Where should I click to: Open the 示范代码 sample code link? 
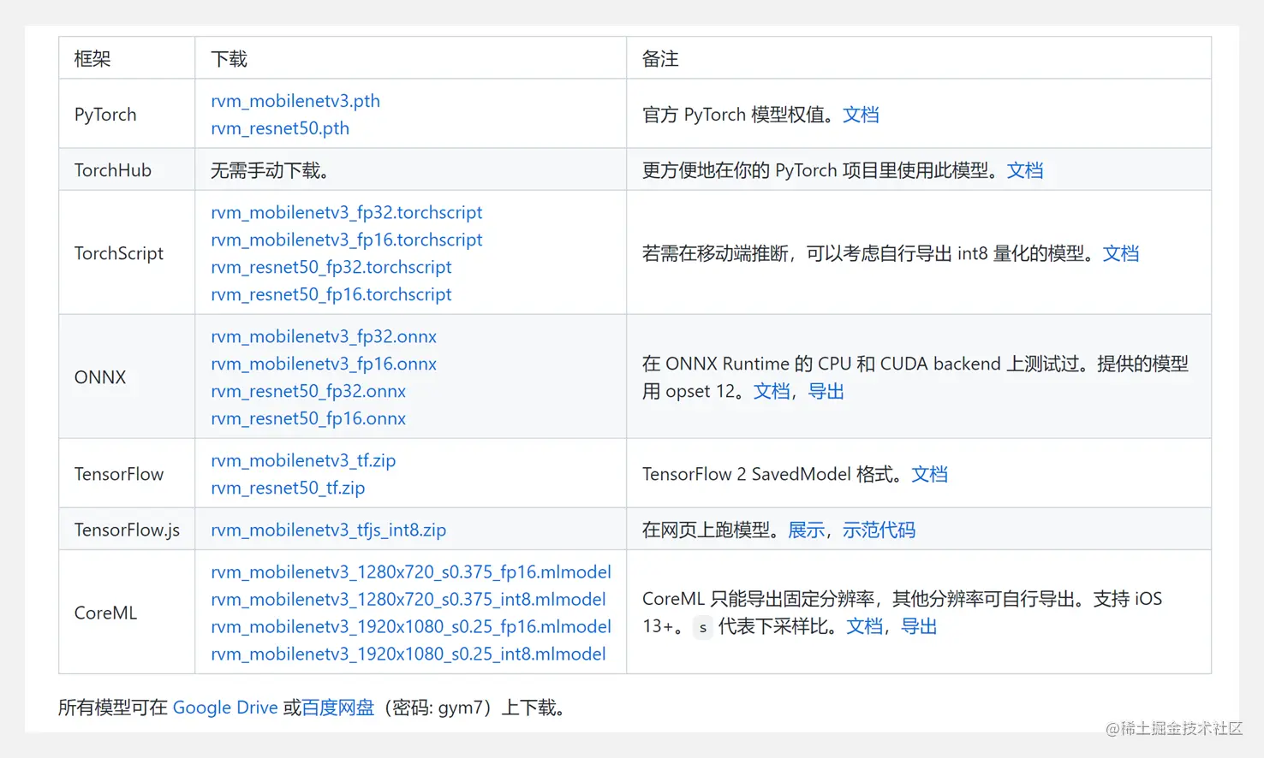coord(879,530)
